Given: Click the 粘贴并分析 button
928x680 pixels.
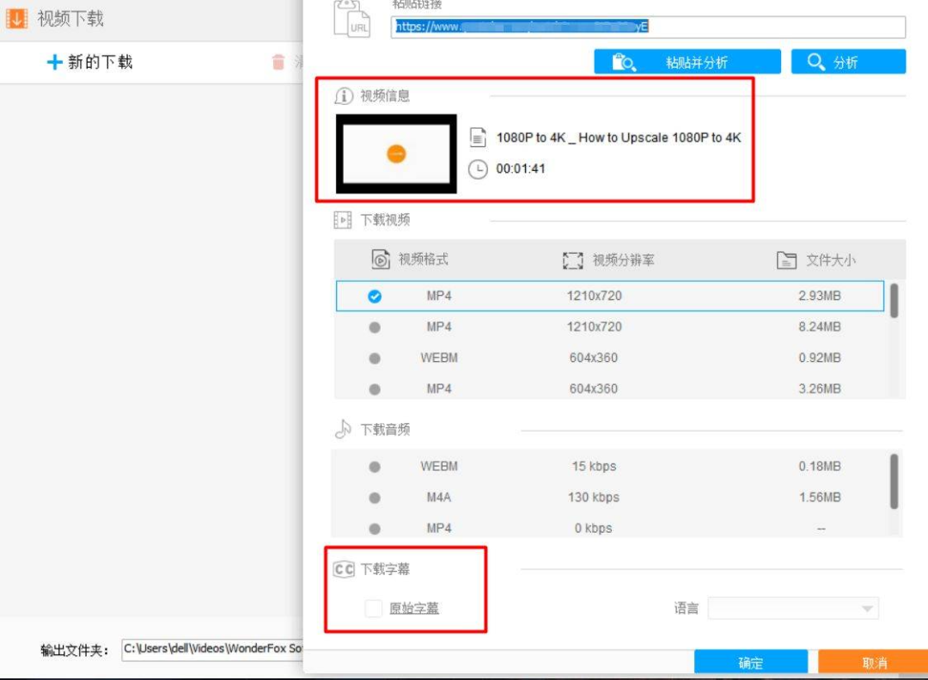Looking at the screenshot, I should (687, 61).
